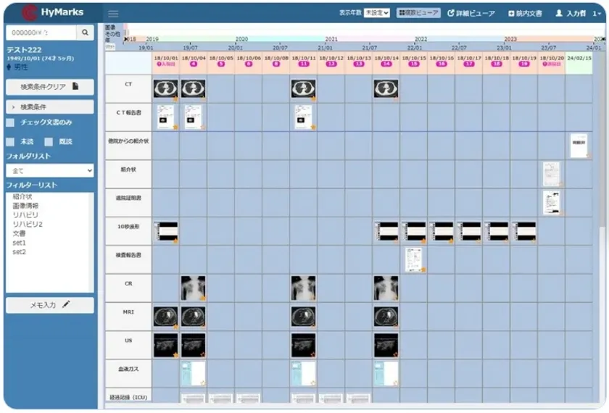Viewport: 609px width, 413px height.
Task: Expand the 検索条件 section
Action: tap(50, 107)
